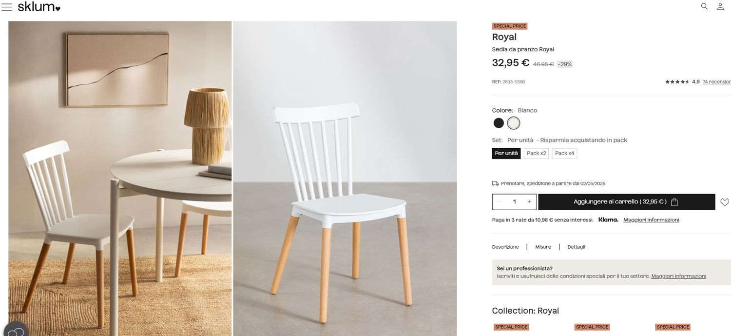Click Aggiungere al carrello button
Screen dimensions: 731x336
(x=627, y=202)
